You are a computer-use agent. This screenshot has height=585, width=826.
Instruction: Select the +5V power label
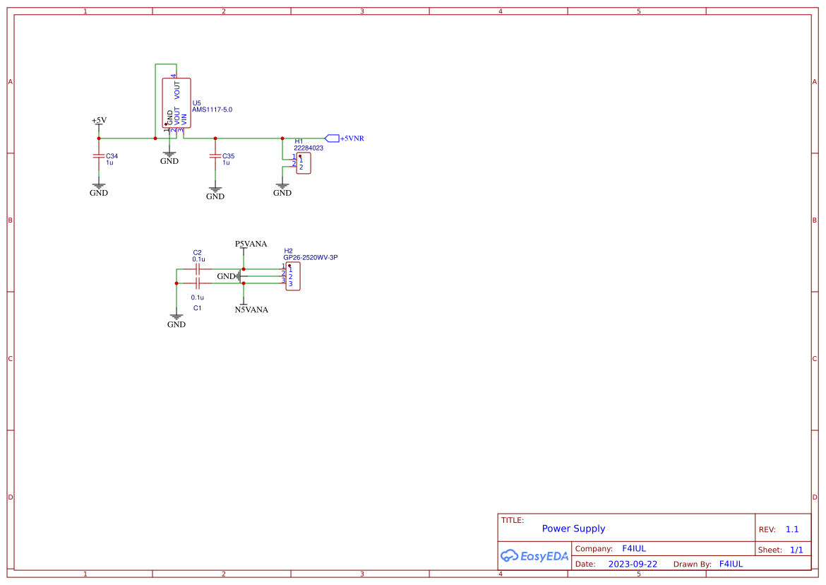(98, 121)
